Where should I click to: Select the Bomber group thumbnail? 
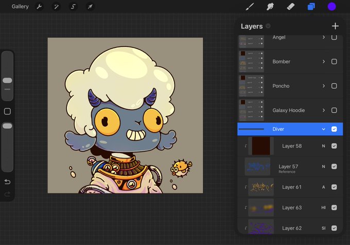(251, 61)
